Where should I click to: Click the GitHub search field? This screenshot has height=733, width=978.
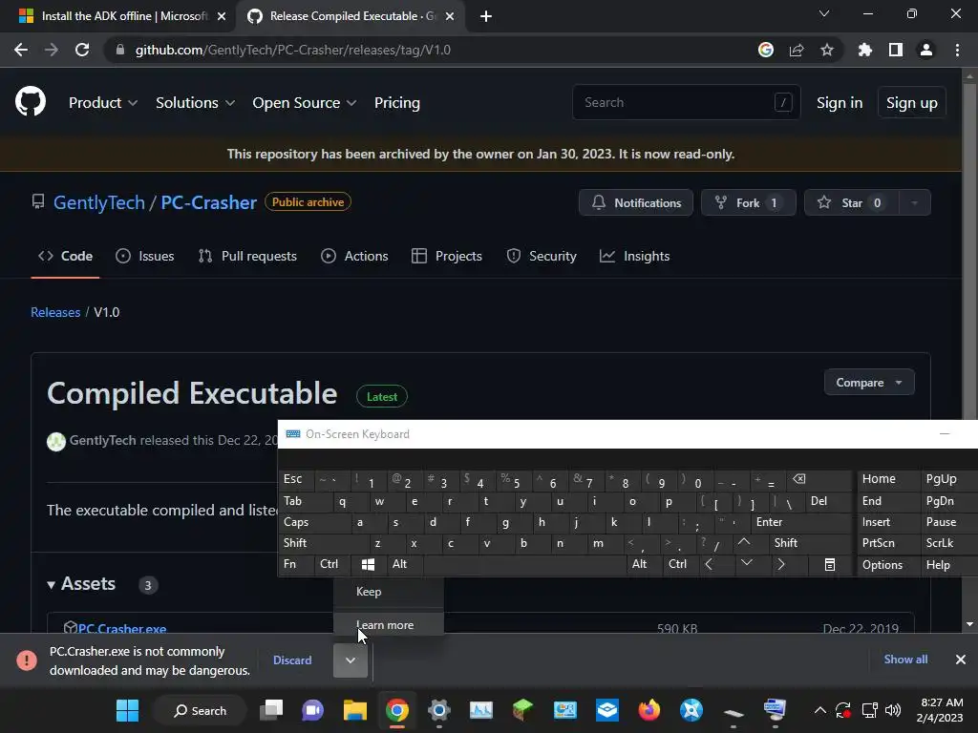tap(686, 102)
